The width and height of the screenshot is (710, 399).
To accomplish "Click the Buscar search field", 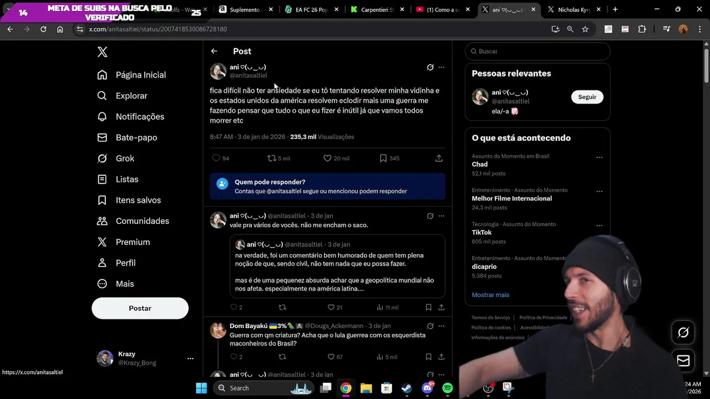I will coord(537,52).
